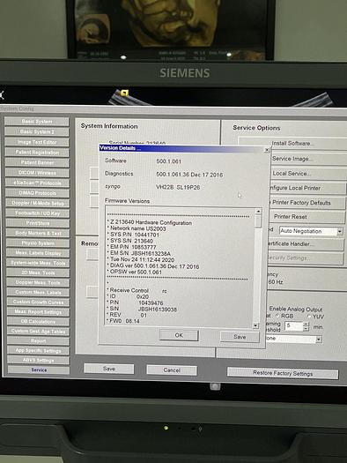347x463 pixels.
Task: Click Printer Reset button
Action: click(306, 217)
